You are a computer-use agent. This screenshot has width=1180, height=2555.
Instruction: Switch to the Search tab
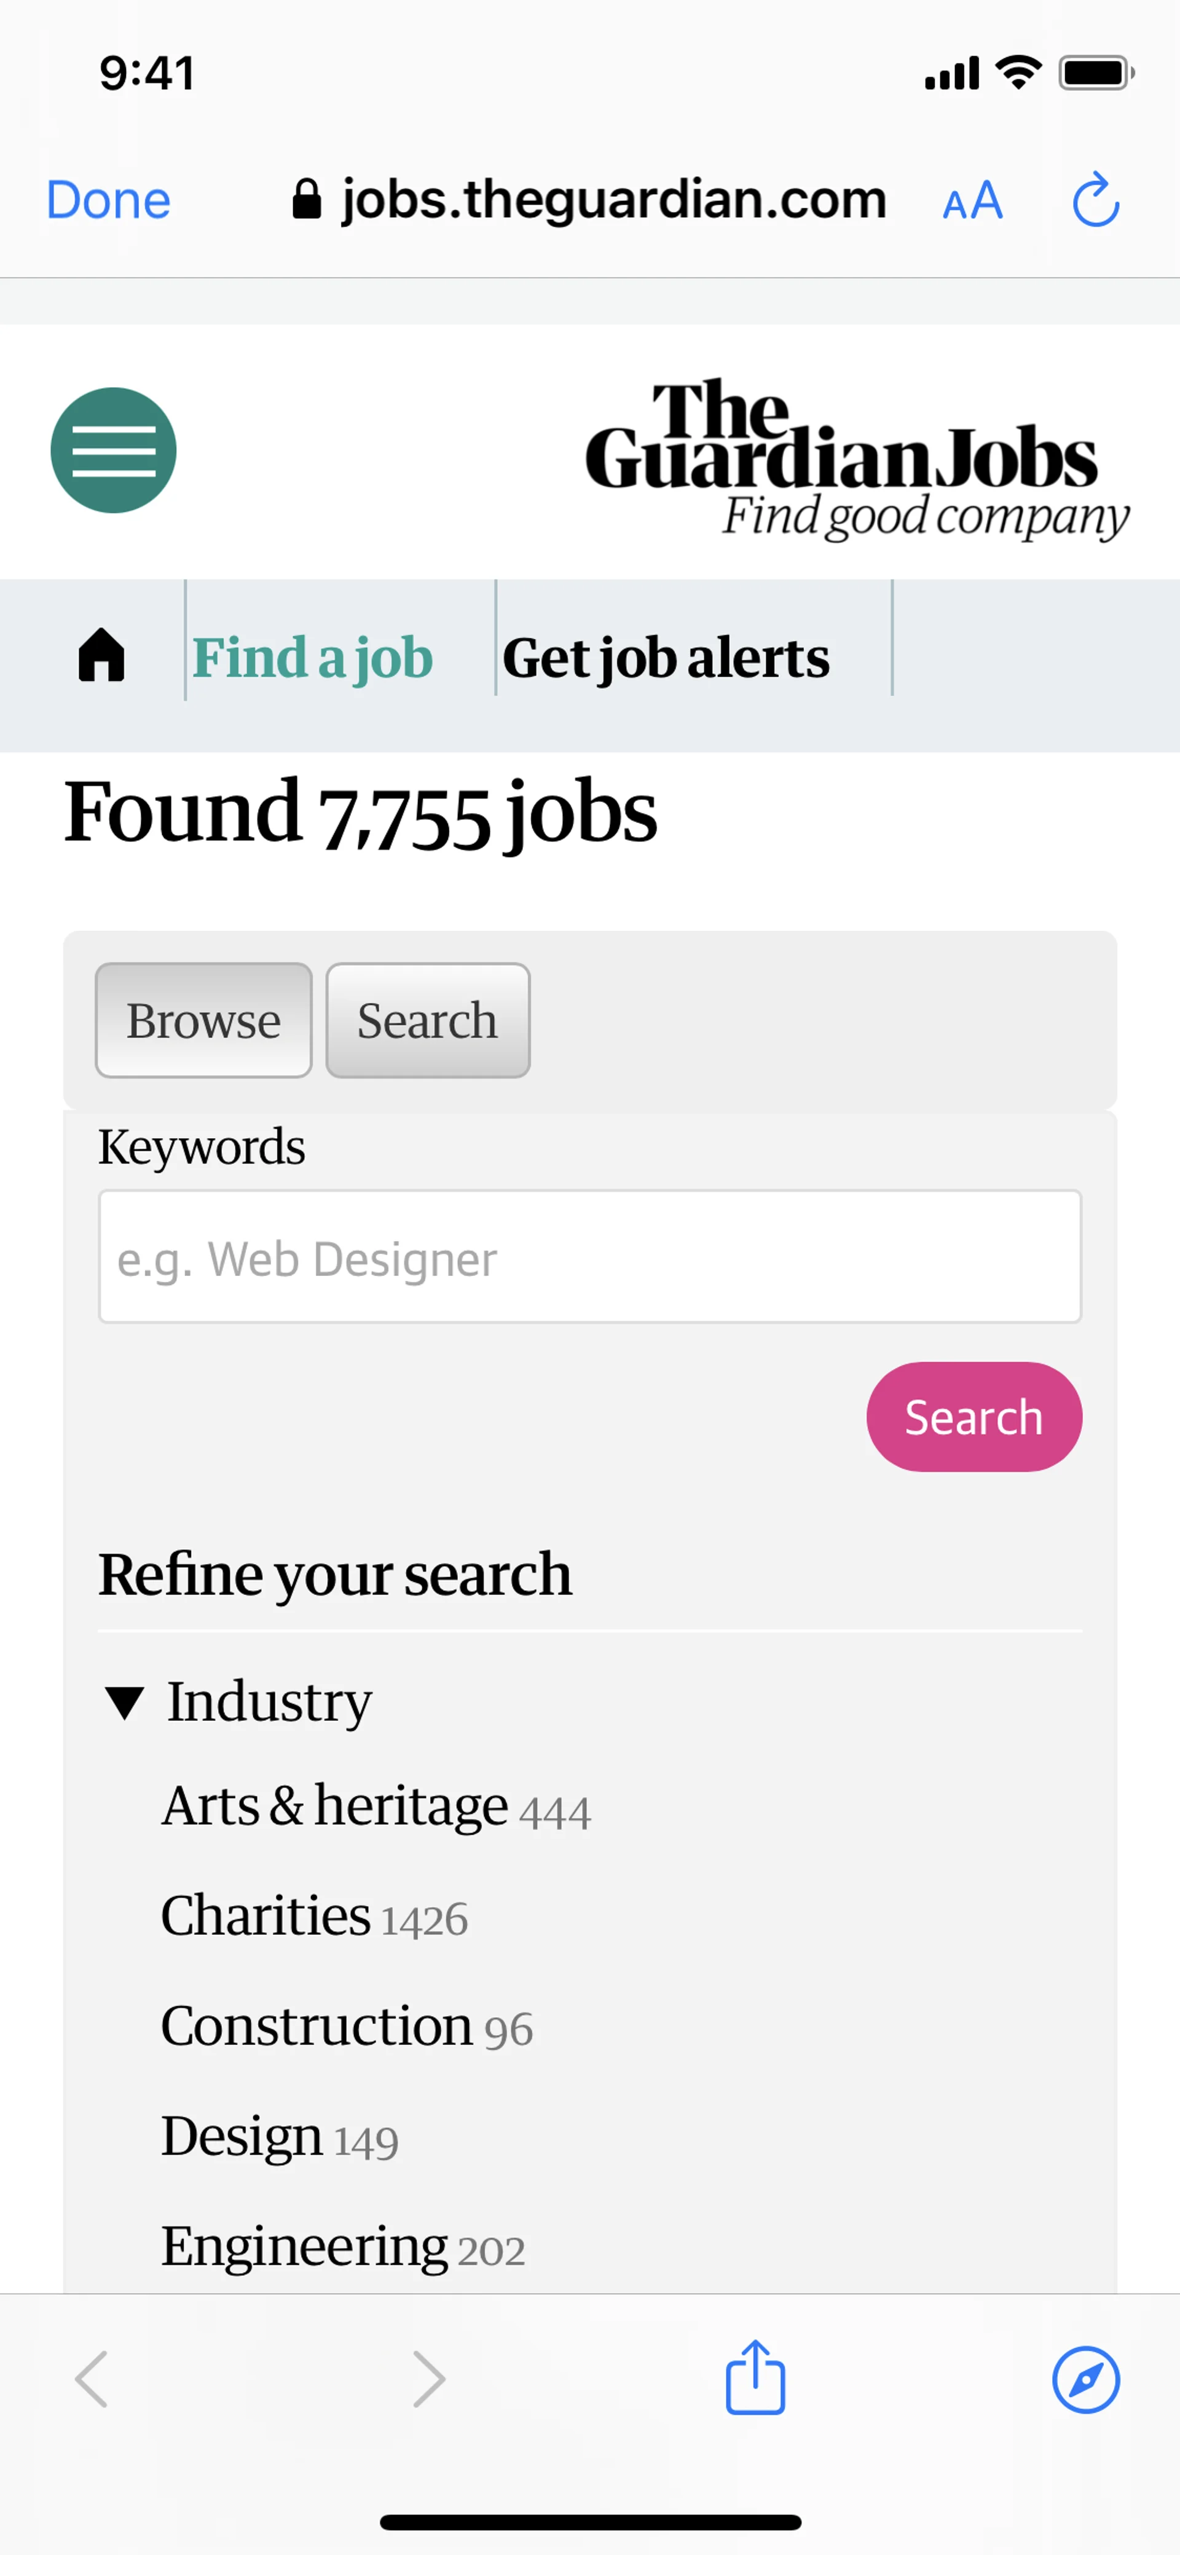point(427,1021)
